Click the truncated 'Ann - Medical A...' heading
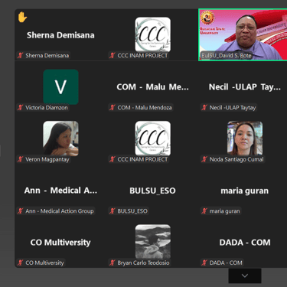Viewport: 287px width, 287px height. pyautogui.click(x=60, y=191)
